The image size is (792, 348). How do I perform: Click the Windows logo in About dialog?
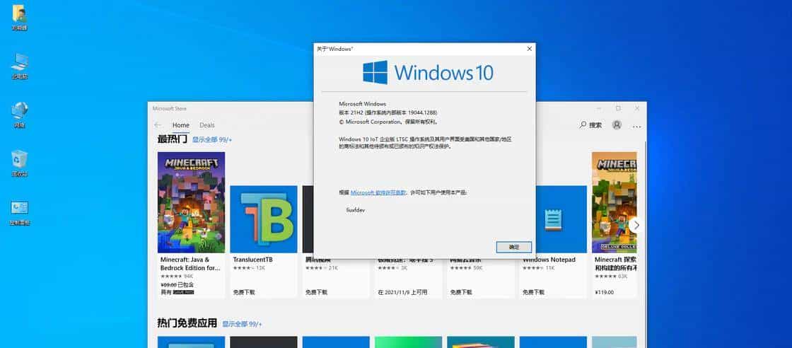point(375,72)
